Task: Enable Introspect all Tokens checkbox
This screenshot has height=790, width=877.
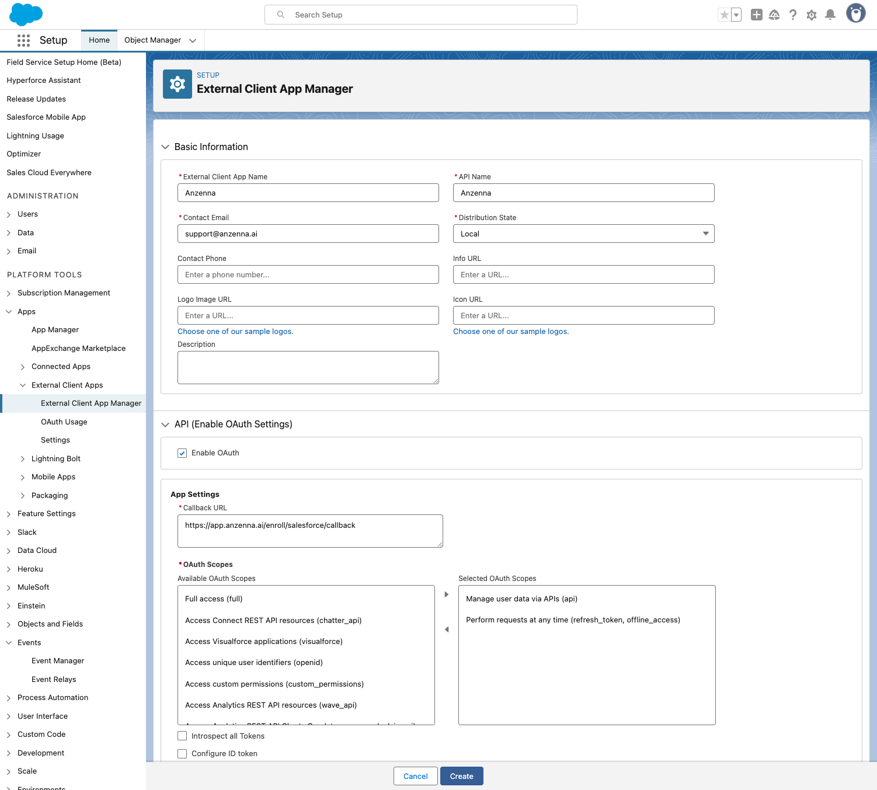Action: 182,736
